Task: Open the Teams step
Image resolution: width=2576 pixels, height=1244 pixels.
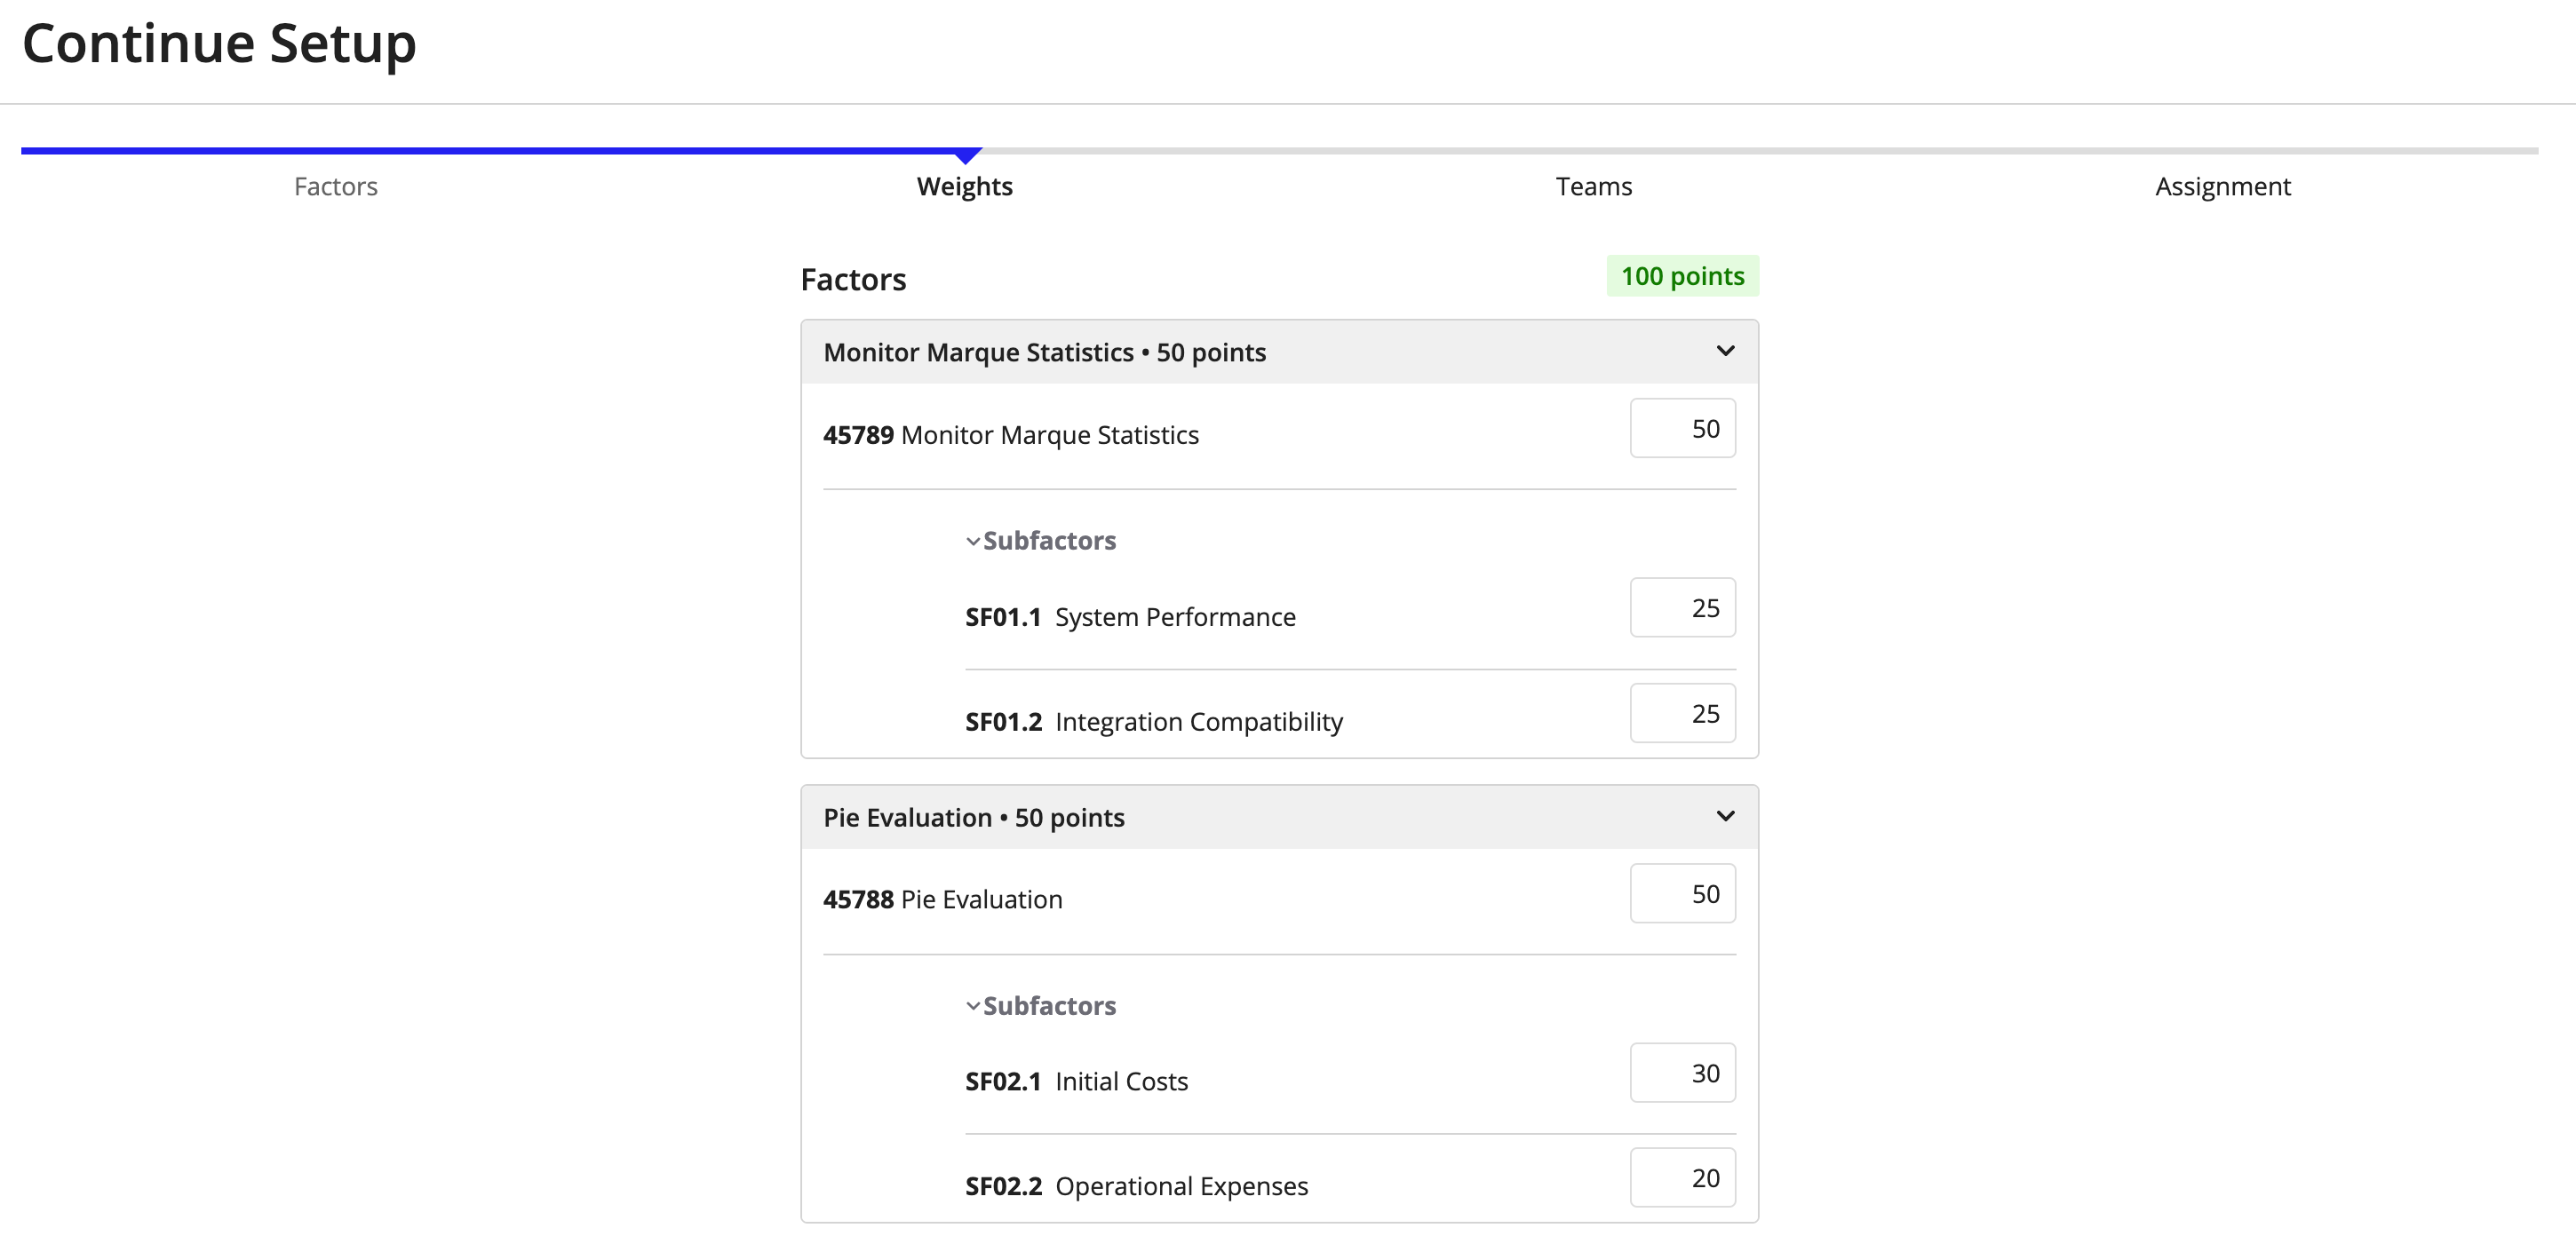Action: coord(1593,186)
